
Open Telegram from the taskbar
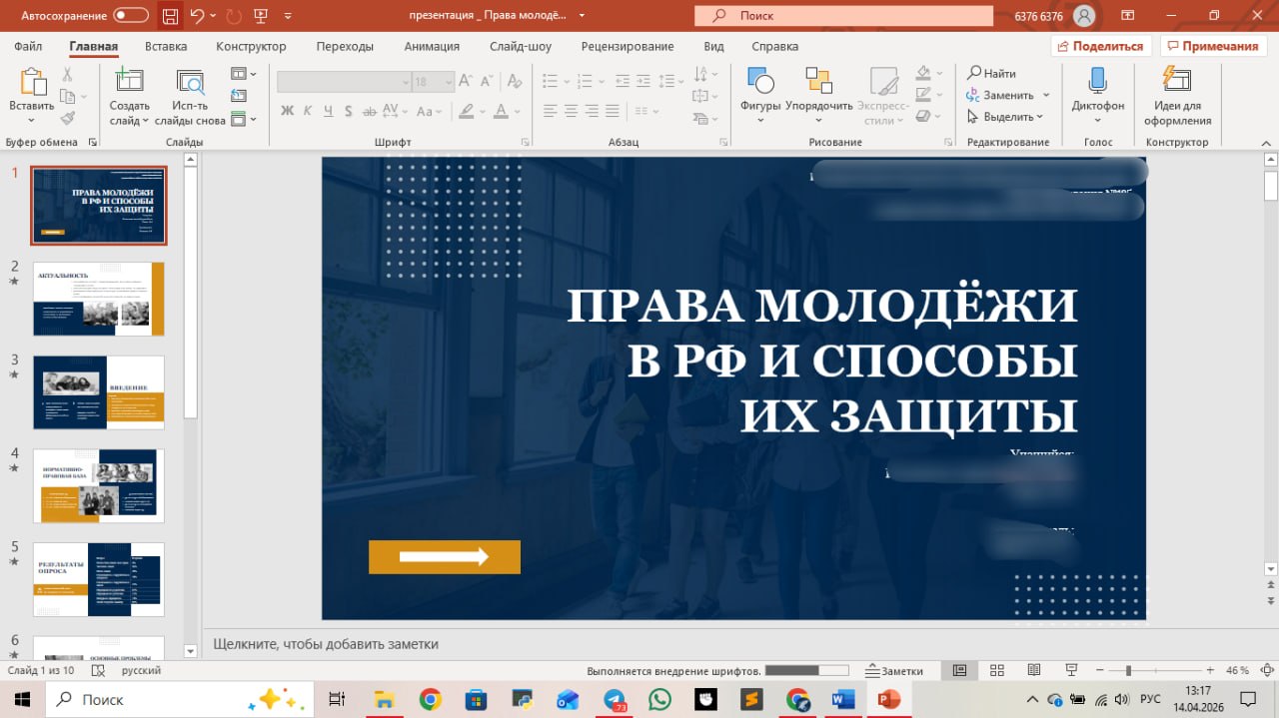tap(616, 700)
